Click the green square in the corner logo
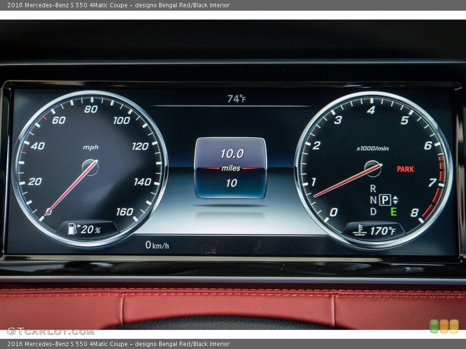Image resolution: width=466 pixels, height=349 pixels. [434, 326]
